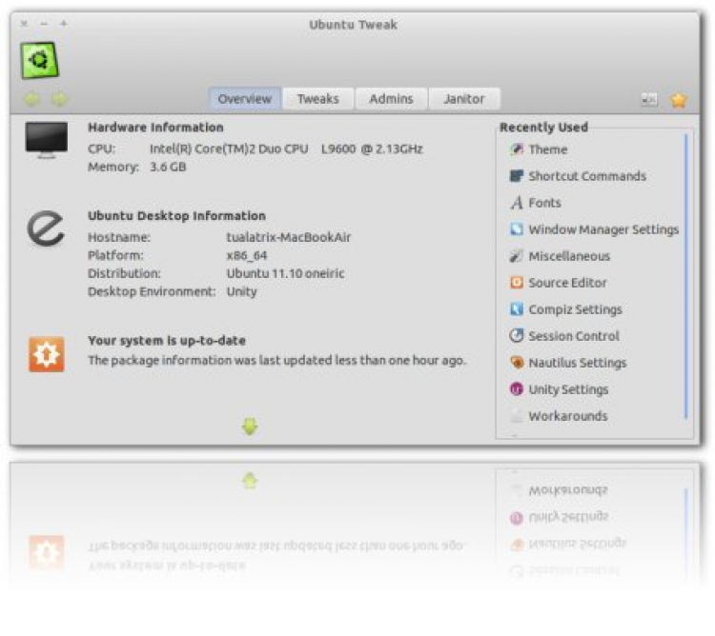Screen dimensions: 715x636
Task: Open the Admins tab
Action: pos(391,99)
